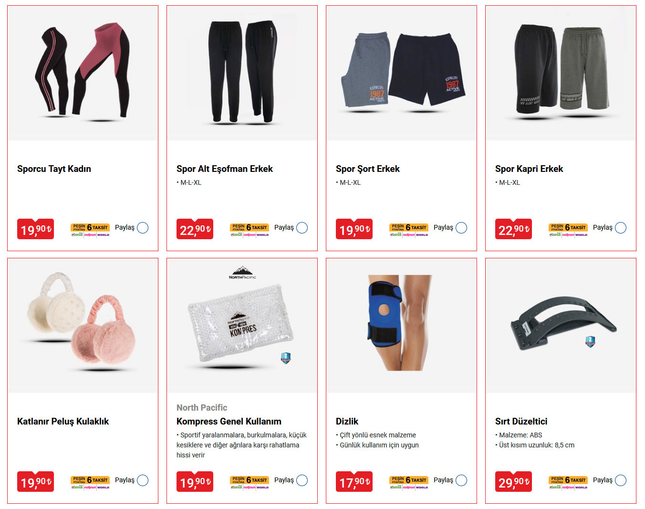This screenshot has height=509, width=645.
Task: Click the North Pacific logo above the compress
Action: click(242, 273)
